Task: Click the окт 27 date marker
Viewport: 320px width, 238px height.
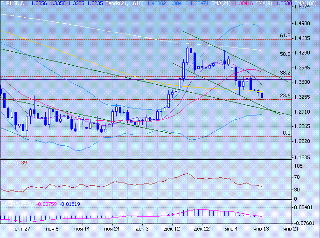Action: click(x=22, y=229)
